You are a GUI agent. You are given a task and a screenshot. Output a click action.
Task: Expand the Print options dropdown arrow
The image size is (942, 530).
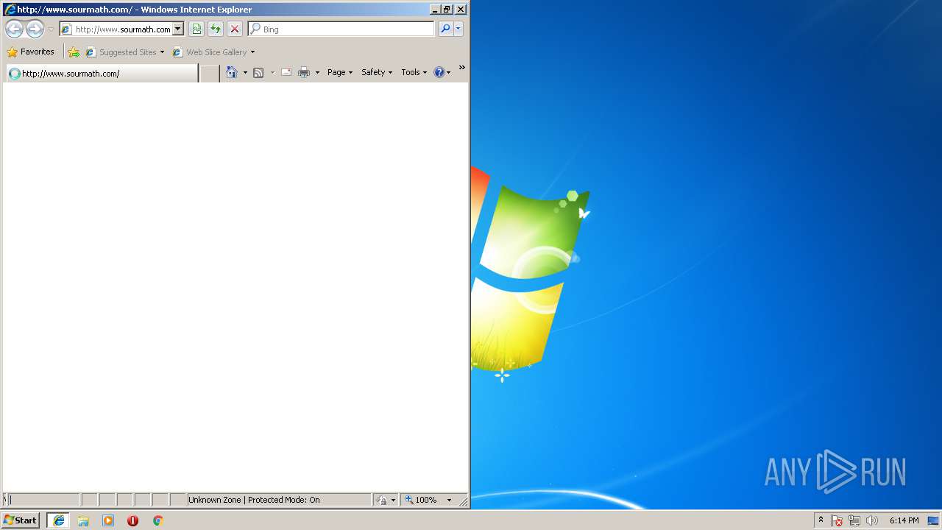[317, 72]
